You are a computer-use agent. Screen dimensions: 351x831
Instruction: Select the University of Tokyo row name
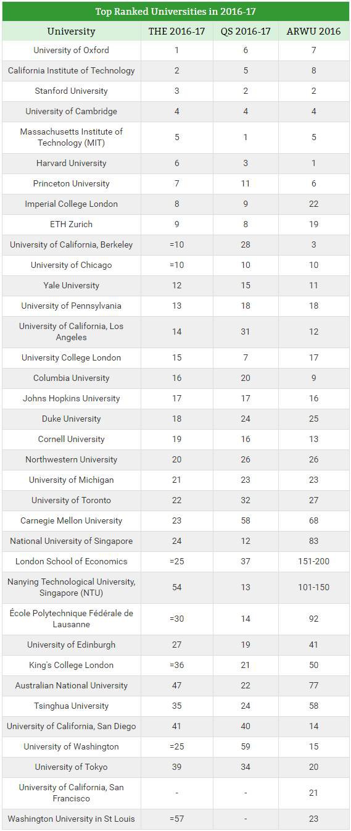coord(72,767)
